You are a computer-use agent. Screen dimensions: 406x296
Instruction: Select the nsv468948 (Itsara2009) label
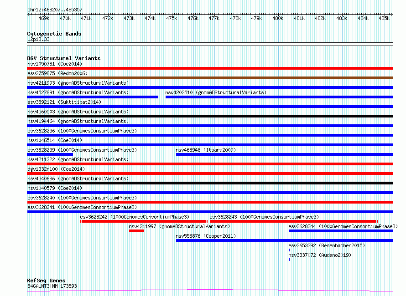pyautogui.click(x=206, y=150)
